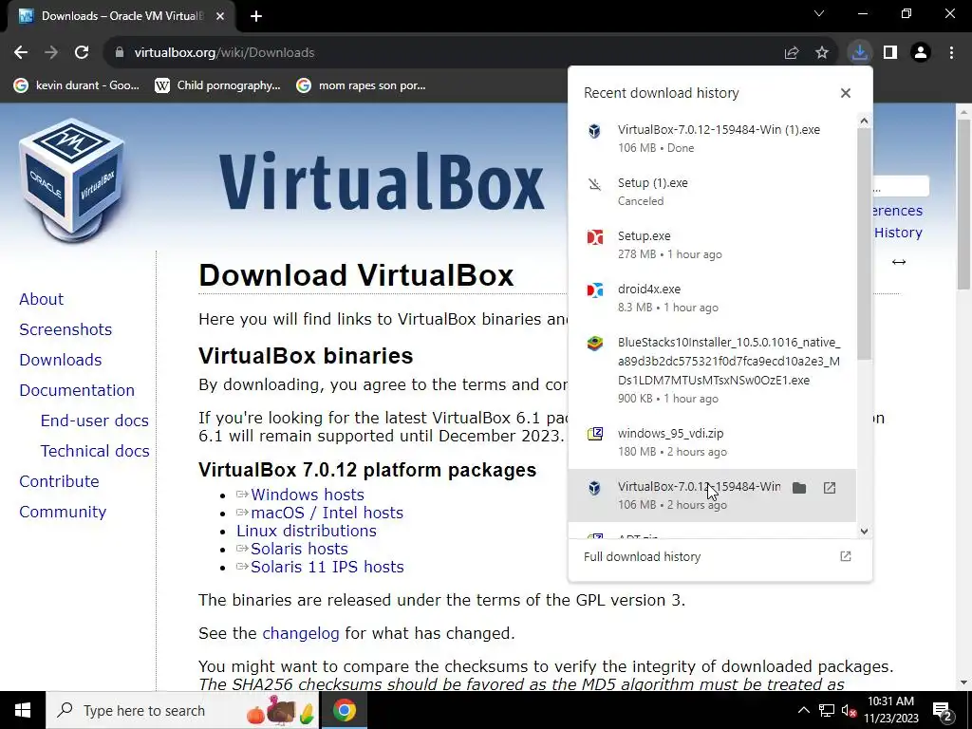Open the network tray icon
972x729 pixels.
[x=827, y=710]
